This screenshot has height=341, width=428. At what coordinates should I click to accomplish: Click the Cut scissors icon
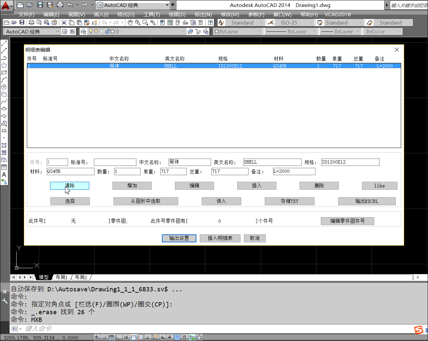[x=64, y=23]
